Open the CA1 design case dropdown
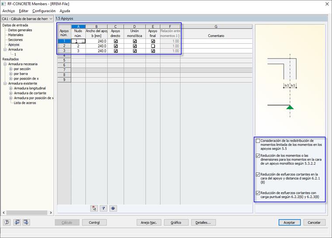Screen dimensions: 332x238 click(27, 19)
